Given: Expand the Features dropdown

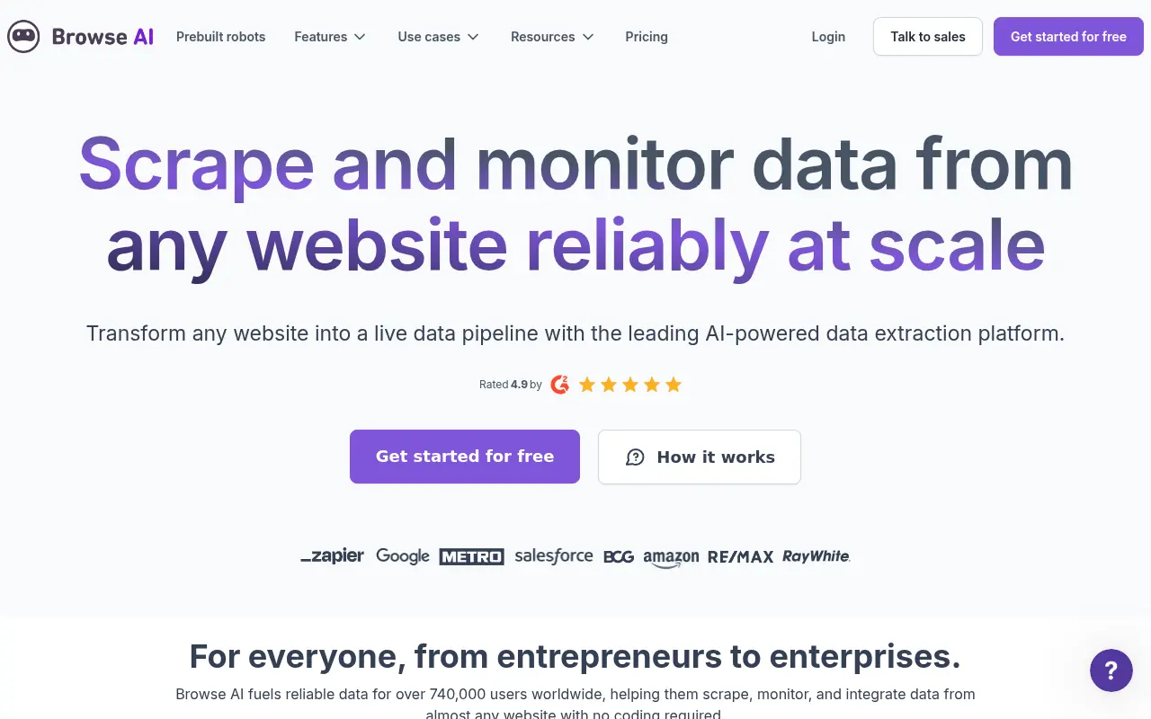Looking at the screenshot, I should [329, 37].
